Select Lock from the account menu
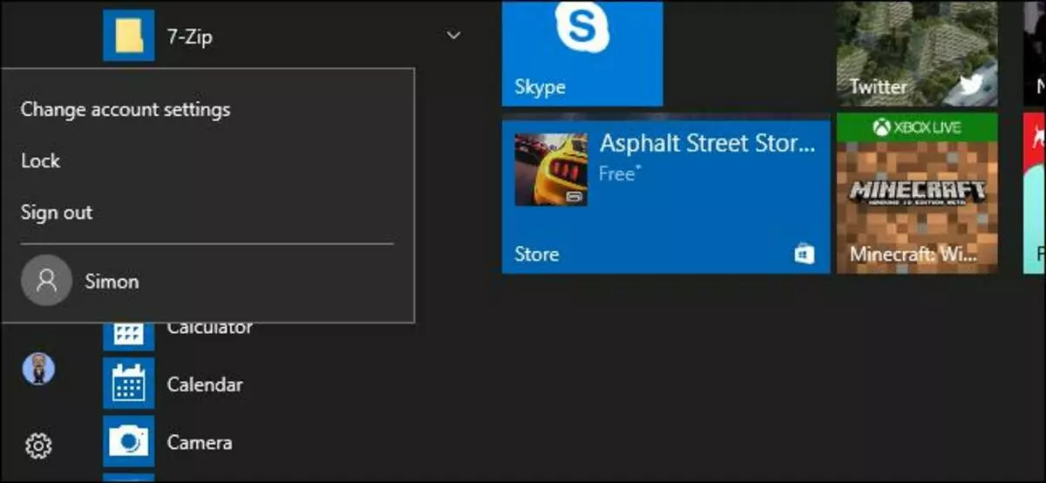The image size is (1046, 483). click(x=40, y=160)
